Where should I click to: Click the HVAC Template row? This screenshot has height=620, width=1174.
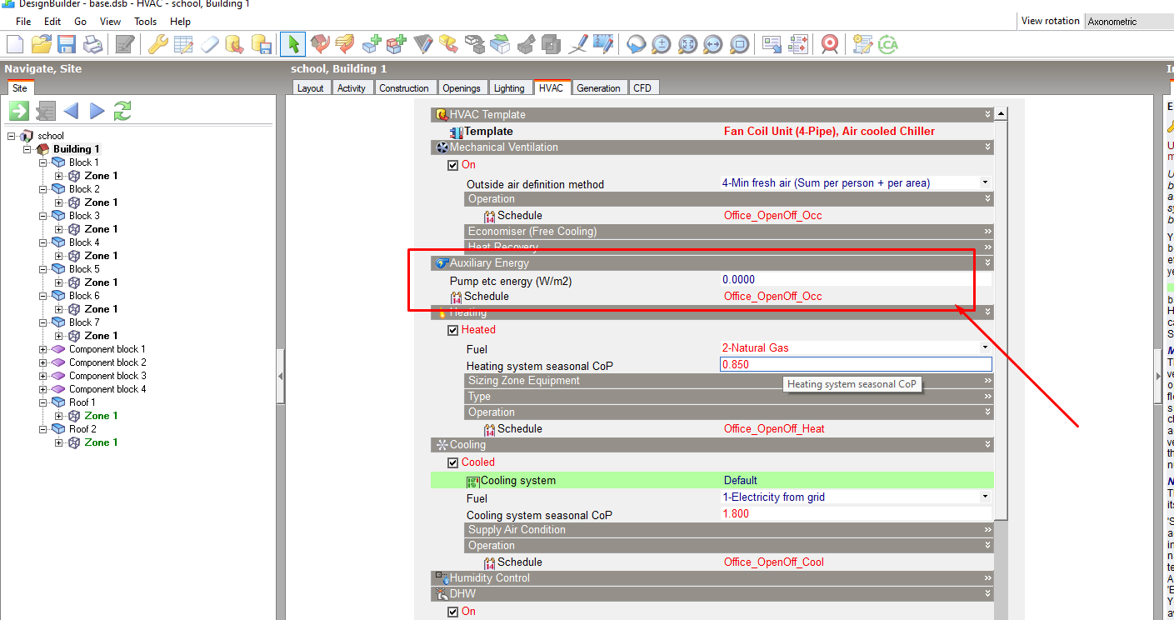click(712, 115)
